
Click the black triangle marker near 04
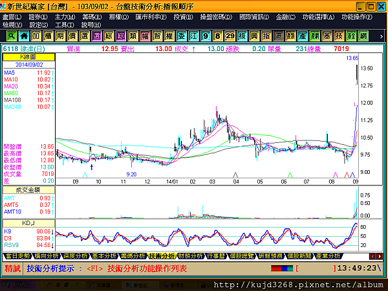coord(235,175)
